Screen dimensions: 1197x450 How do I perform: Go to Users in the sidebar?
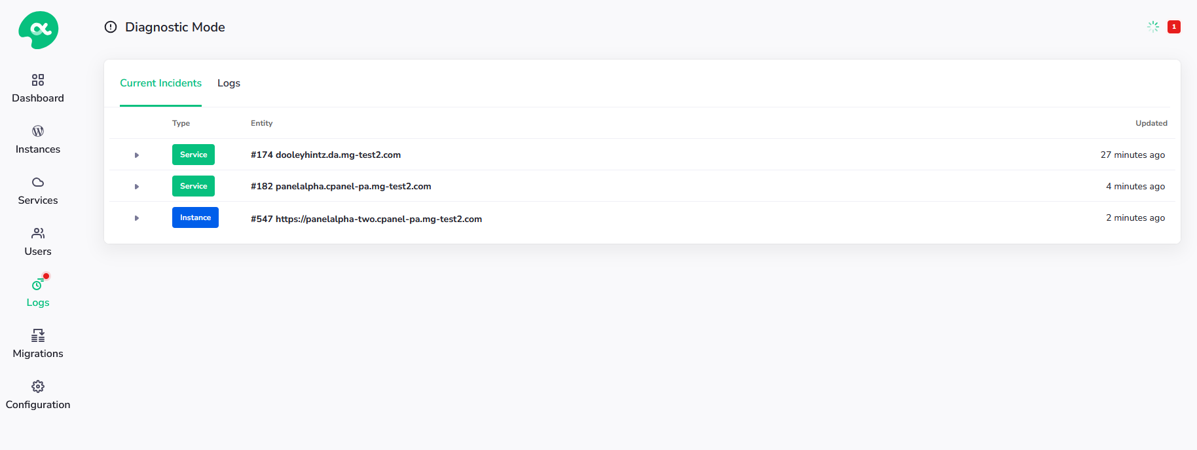(x=38, y=252)
